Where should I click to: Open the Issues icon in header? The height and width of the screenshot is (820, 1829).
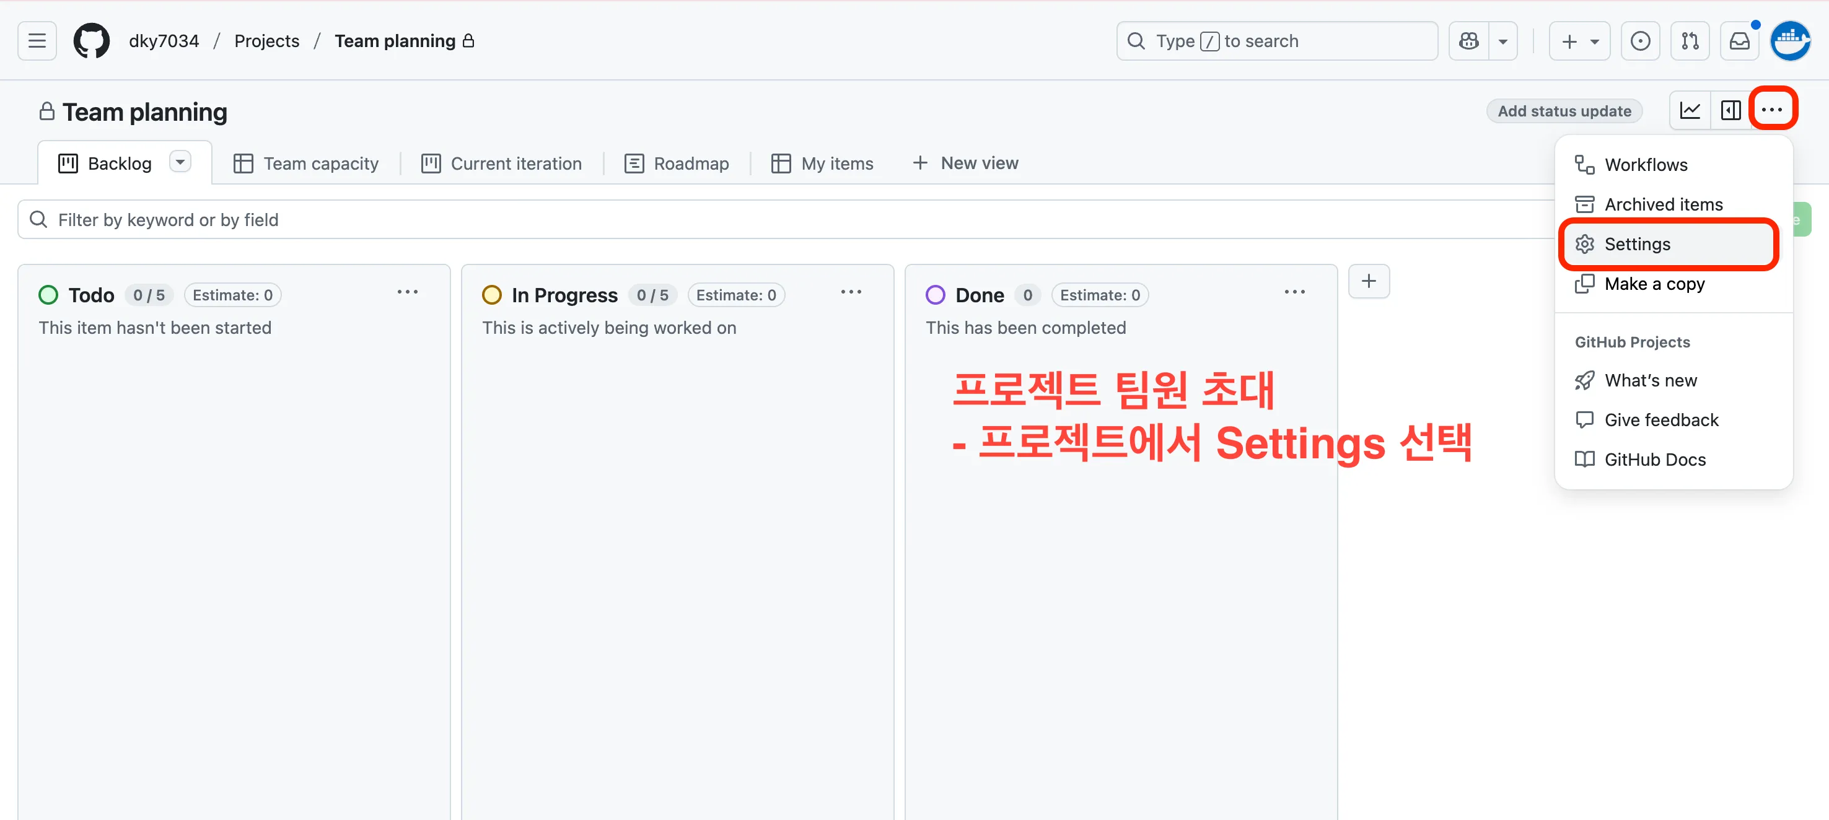[1639, 41]
